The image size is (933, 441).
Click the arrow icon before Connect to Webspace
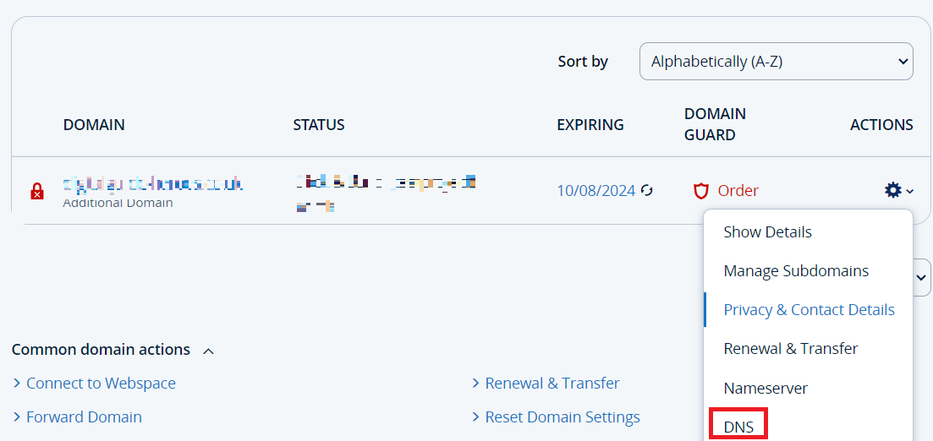pos(17,384)
